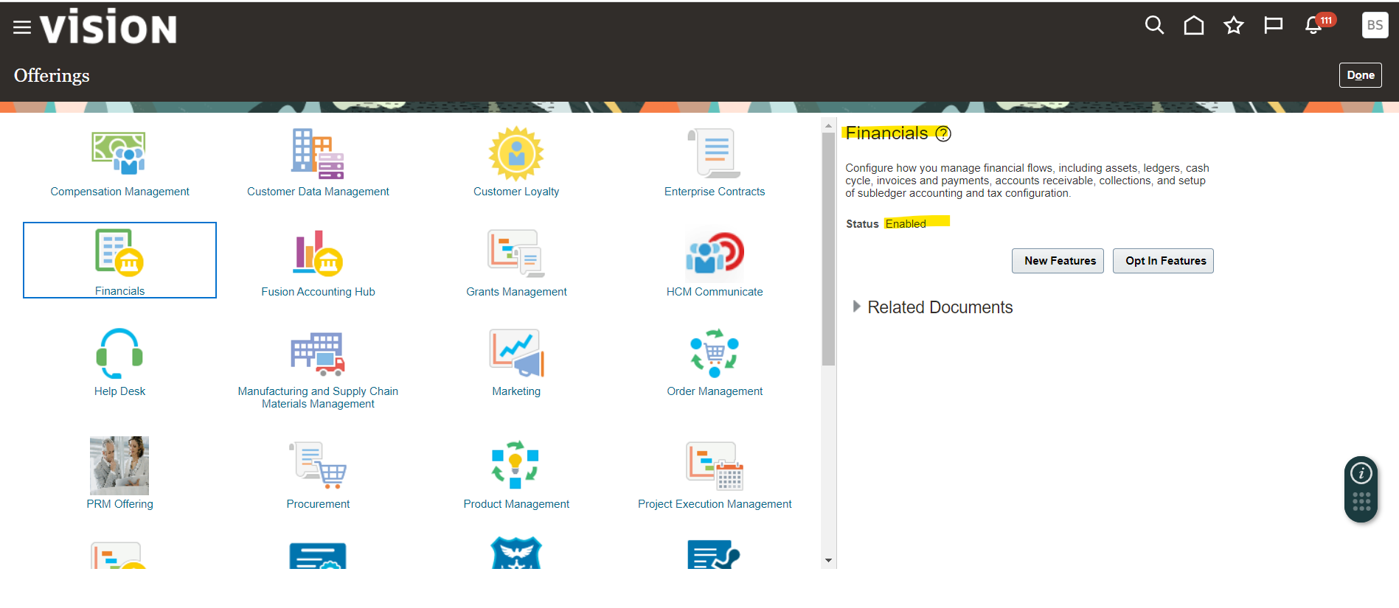Open the floating info assistant icon
This screenshot has height=608, width=1399.
(1361, 473)
